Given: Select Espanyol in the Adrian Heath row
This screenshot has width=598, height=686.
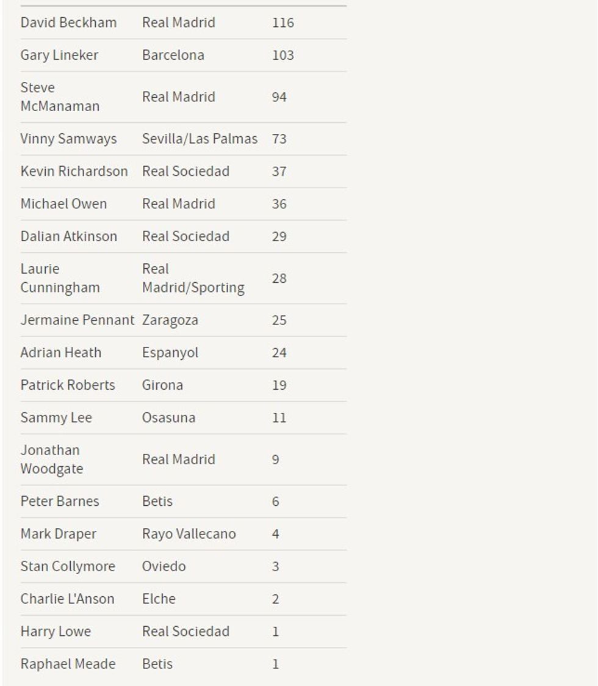Looking at the screenshot, I should [x=170, y=353].
